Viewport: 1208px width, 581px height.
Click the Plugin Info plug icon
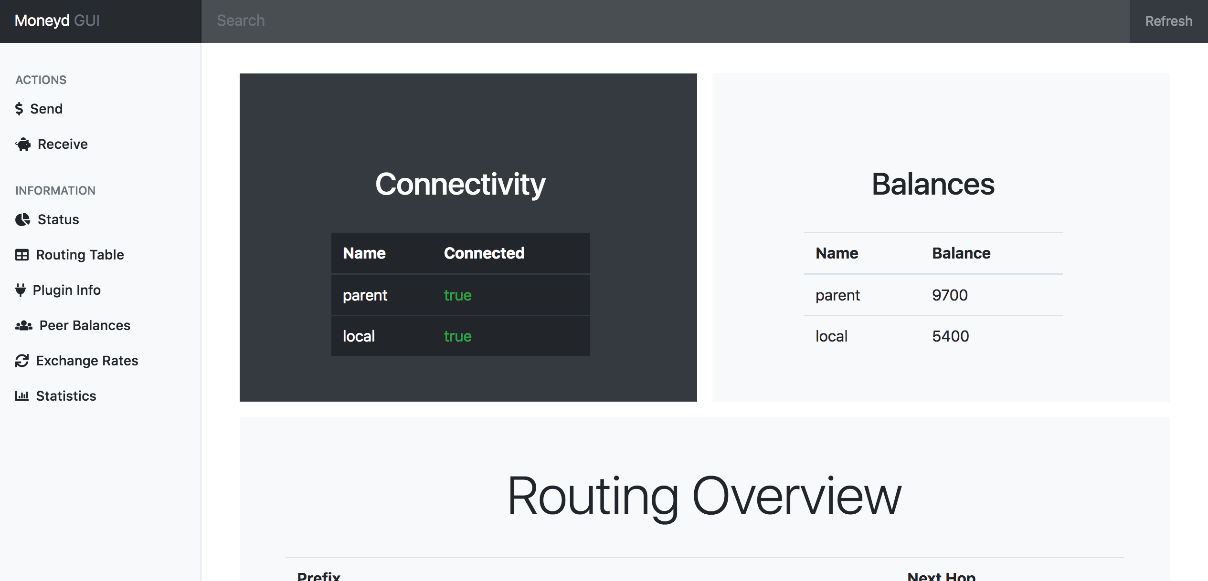(21, 290)
